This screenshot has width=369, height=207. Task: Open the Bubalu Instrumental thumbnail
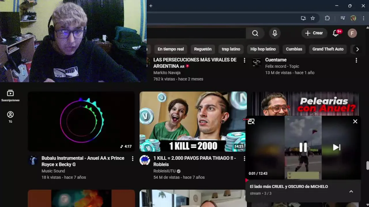81,121
